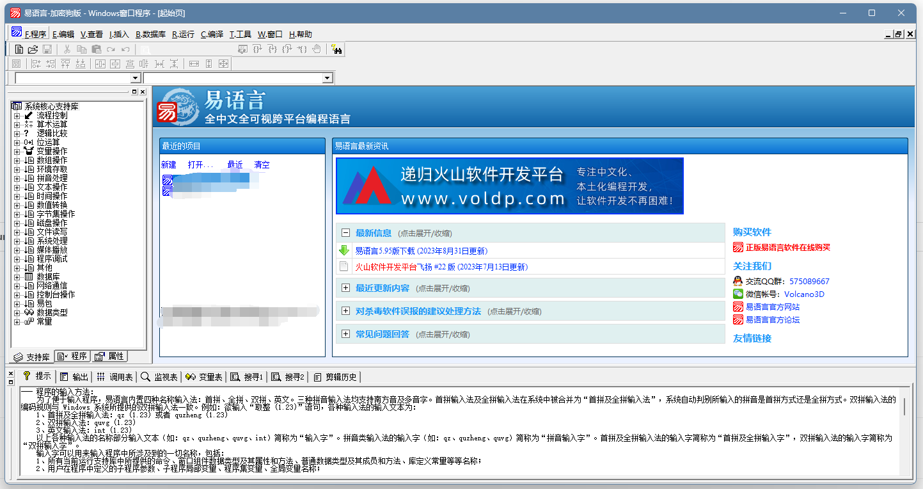Click the Cut scissors toolbar icon
The height and width of the screenshot is (489, 923).
click(x=67, y=49)
